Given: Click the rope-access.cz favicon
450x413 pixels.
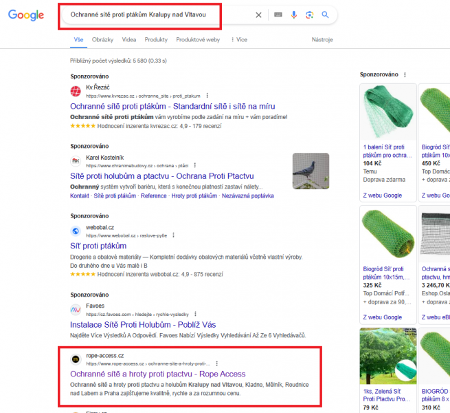Looking at the screenshot, I should pyautogui.click(x=76, y=359).
